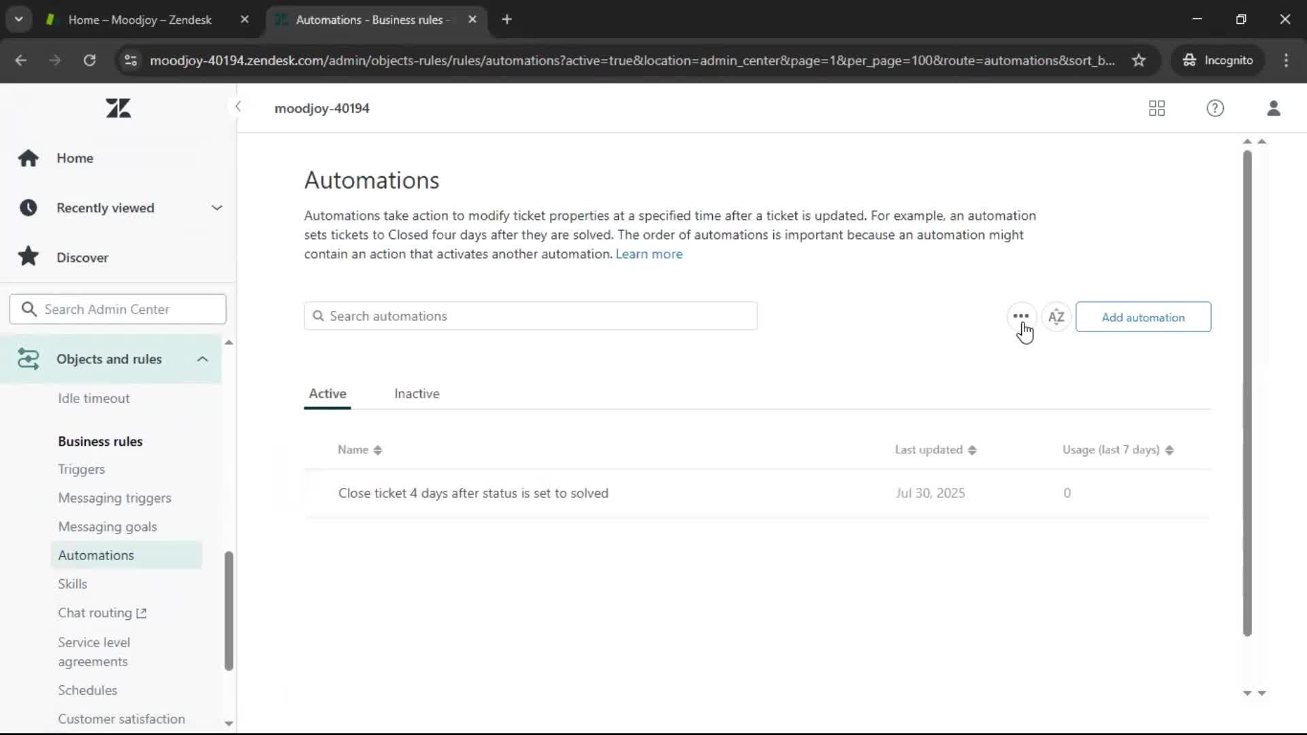
Task: Click the Recently viewed clock icon
Action: (x=28, y=208)
